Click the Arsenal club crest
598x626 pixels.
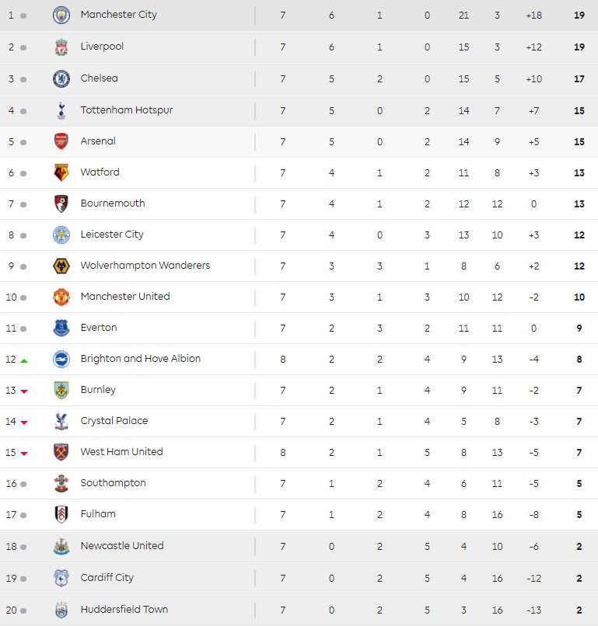pos(61,141)
